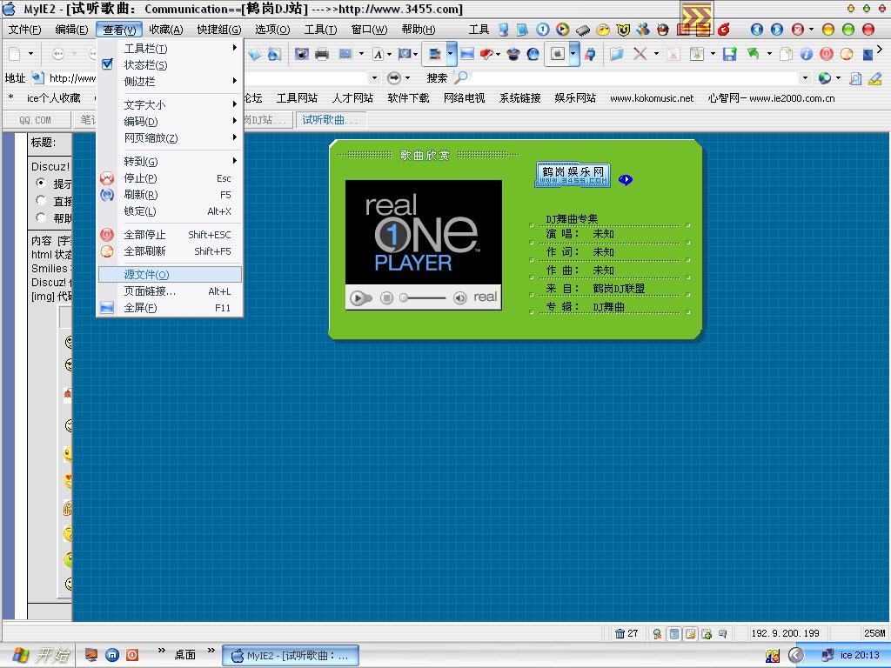
Task: Click the red X delete toolbar icon
Action: (640, 54)
